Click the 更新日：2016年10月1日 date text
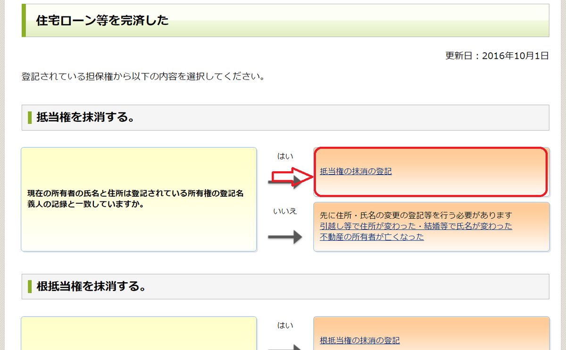This screenshot has height=350, width=566. [497, 56]
